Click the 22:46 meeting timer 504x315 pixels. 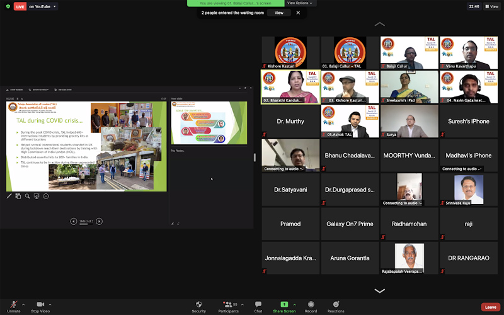coord(474,6)
